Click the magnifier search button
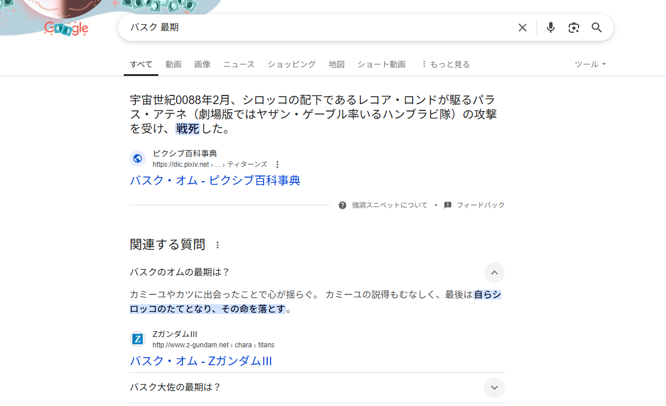 [x=596, y=28]
